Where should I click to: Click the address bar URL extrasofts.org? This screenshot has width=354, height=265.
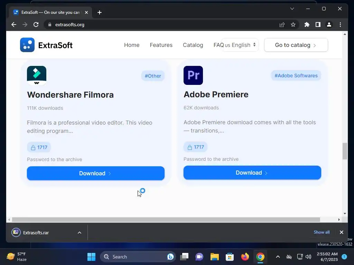point(70,24)
